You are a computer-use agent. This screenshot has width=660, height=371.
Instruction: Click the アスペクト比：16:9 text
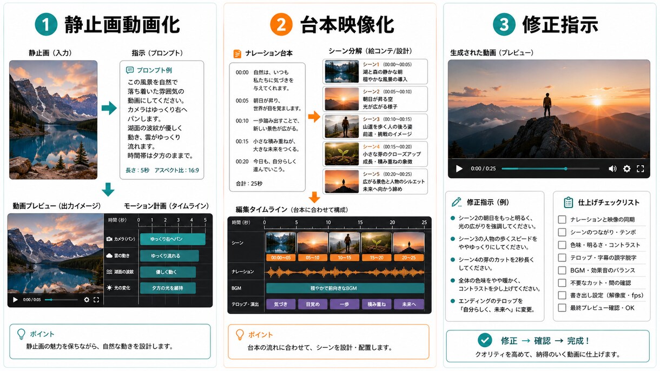(176, 170)
